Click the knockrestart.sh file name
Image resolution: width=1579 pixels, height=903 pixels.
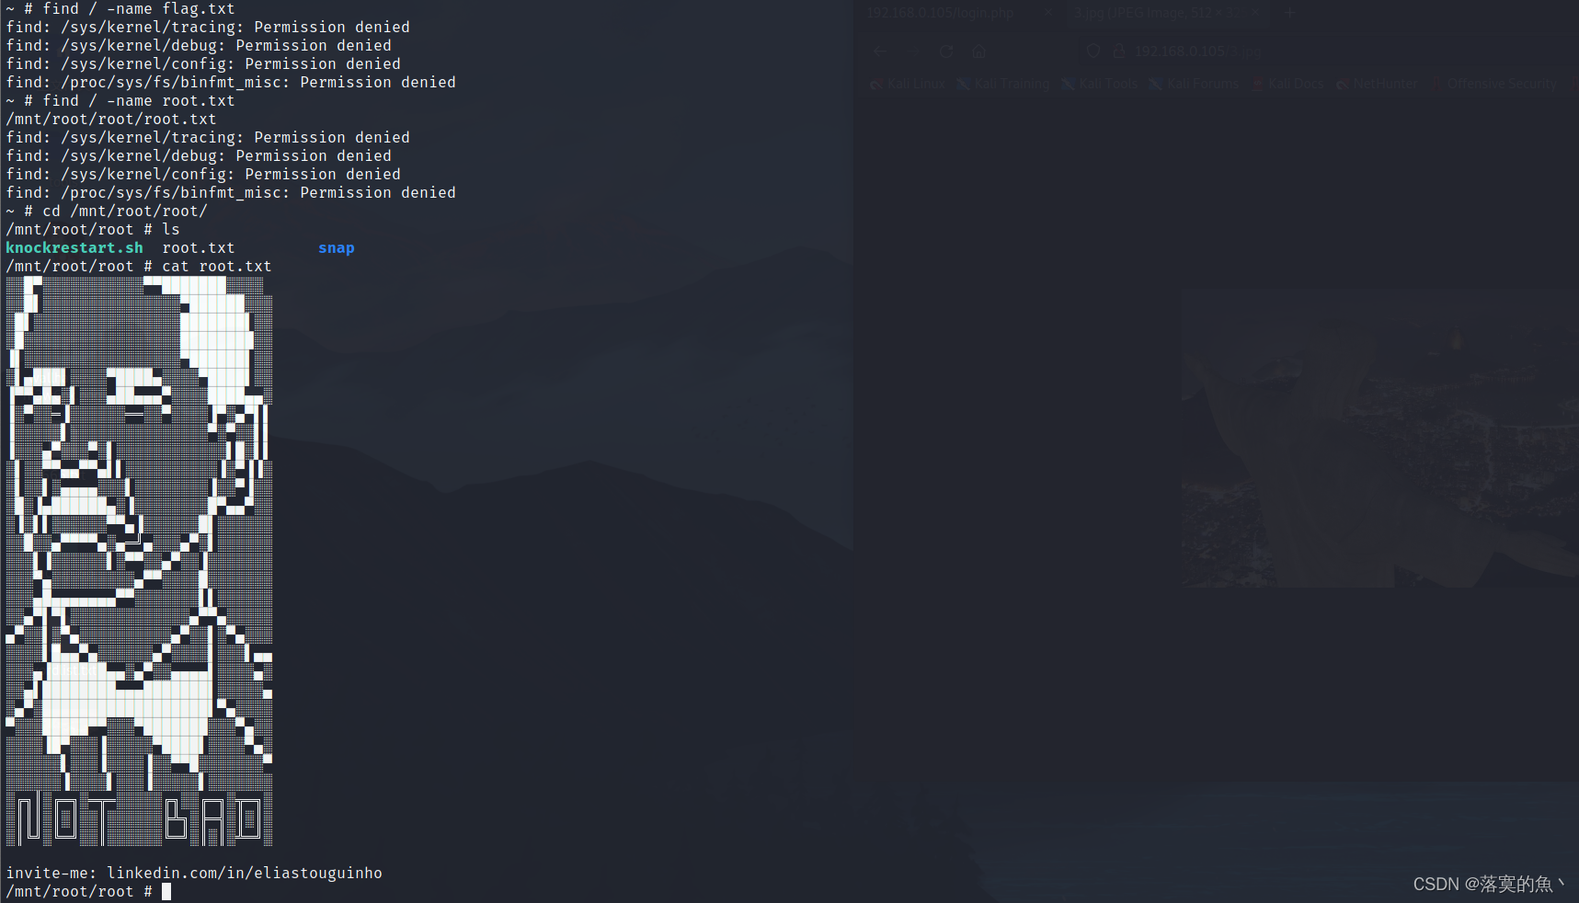(74, 248)
